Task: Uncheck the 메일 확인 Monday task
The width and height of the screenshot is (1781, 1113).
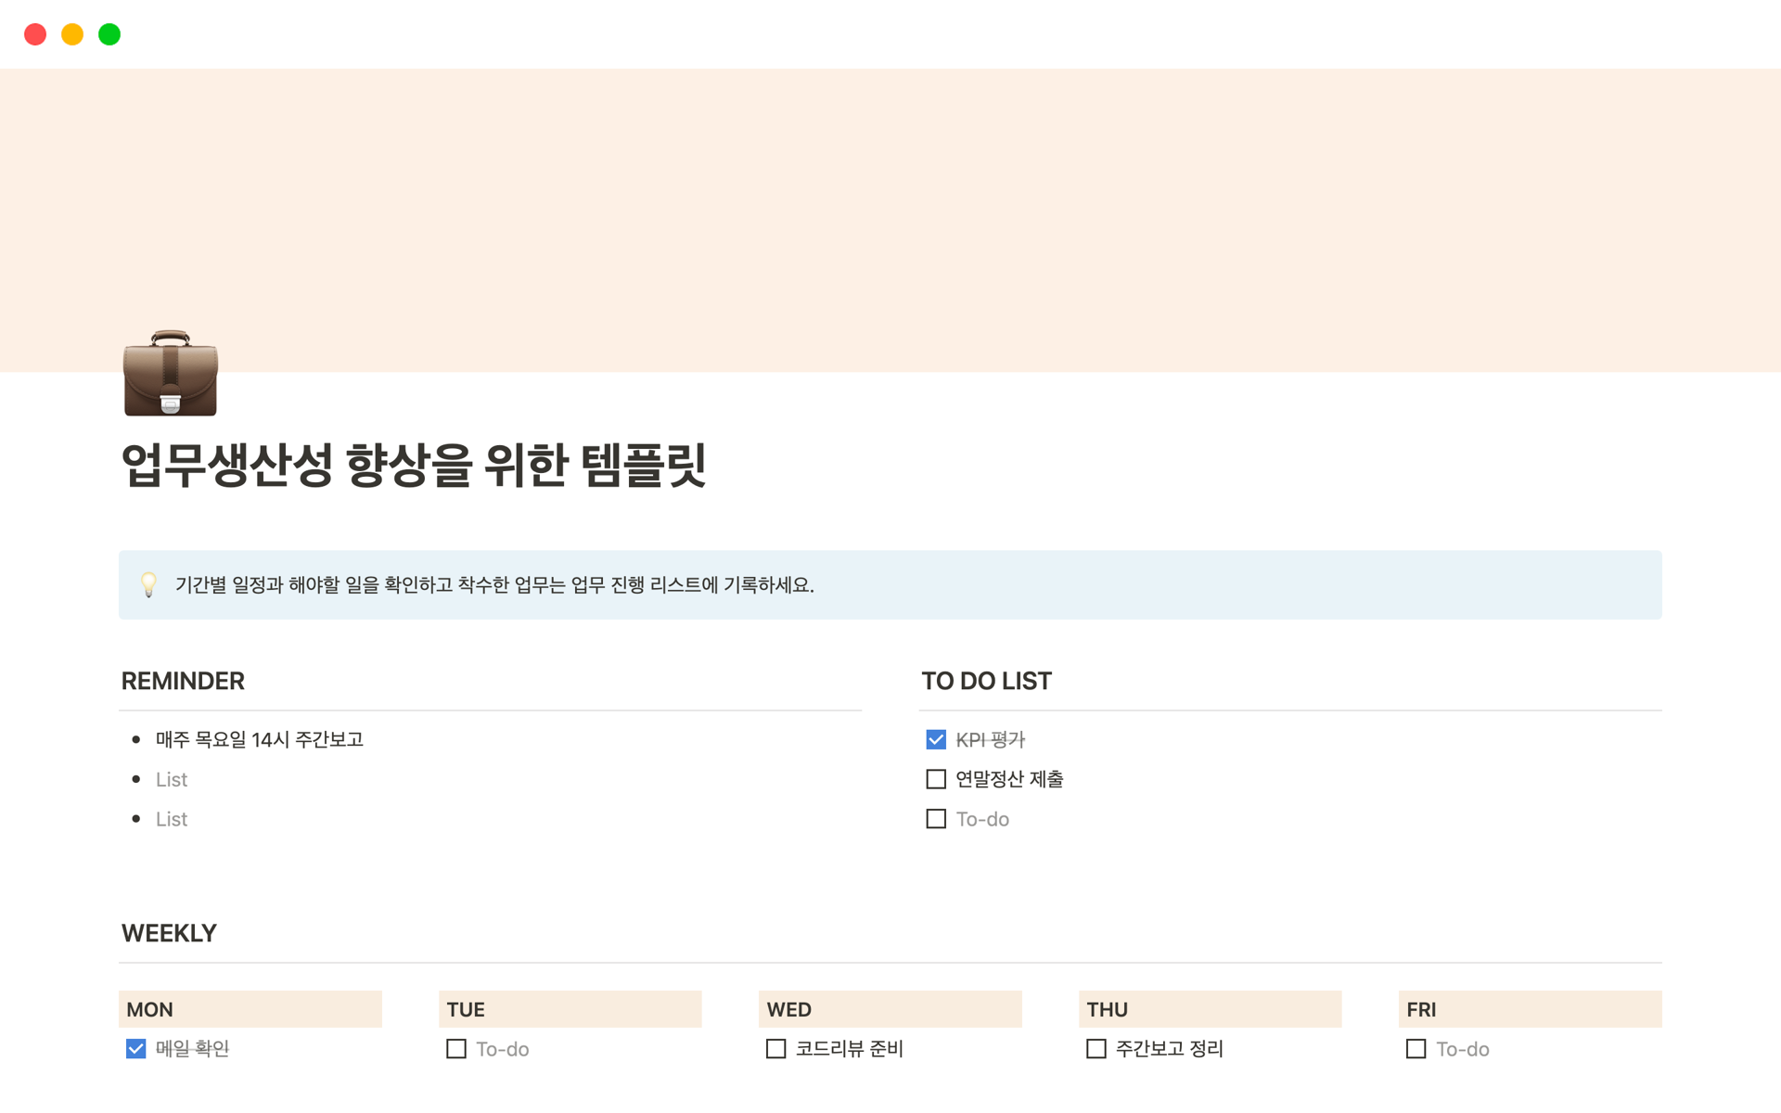Action: tap(136, 1049)
